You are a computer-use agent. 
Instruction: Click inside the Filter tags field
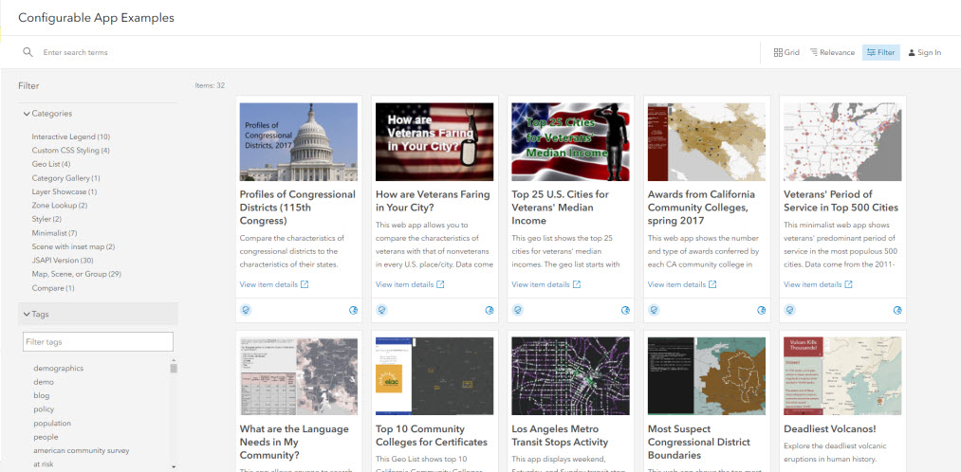point(98,341)
